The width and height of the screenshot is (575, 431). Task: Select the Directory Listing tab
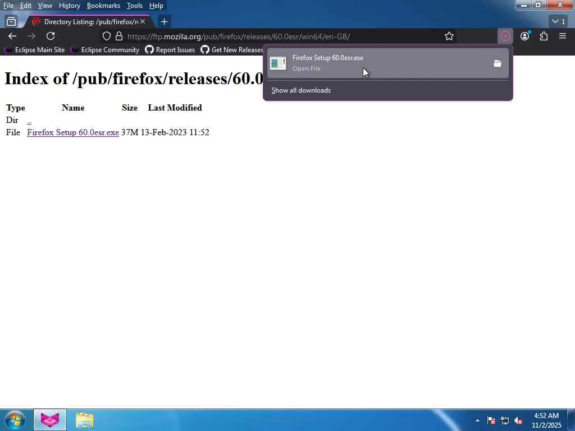[87, 22]
